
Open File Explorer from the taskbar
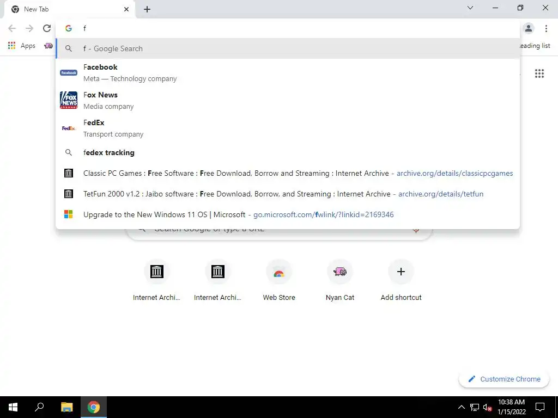(x=66, y=407)
